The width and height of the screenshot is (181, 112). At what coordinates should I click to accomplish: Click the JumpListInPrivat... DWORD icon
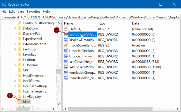[66, 56]
